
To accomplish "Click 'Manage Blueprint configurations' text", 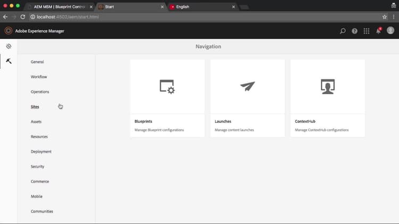I will 159,130.
